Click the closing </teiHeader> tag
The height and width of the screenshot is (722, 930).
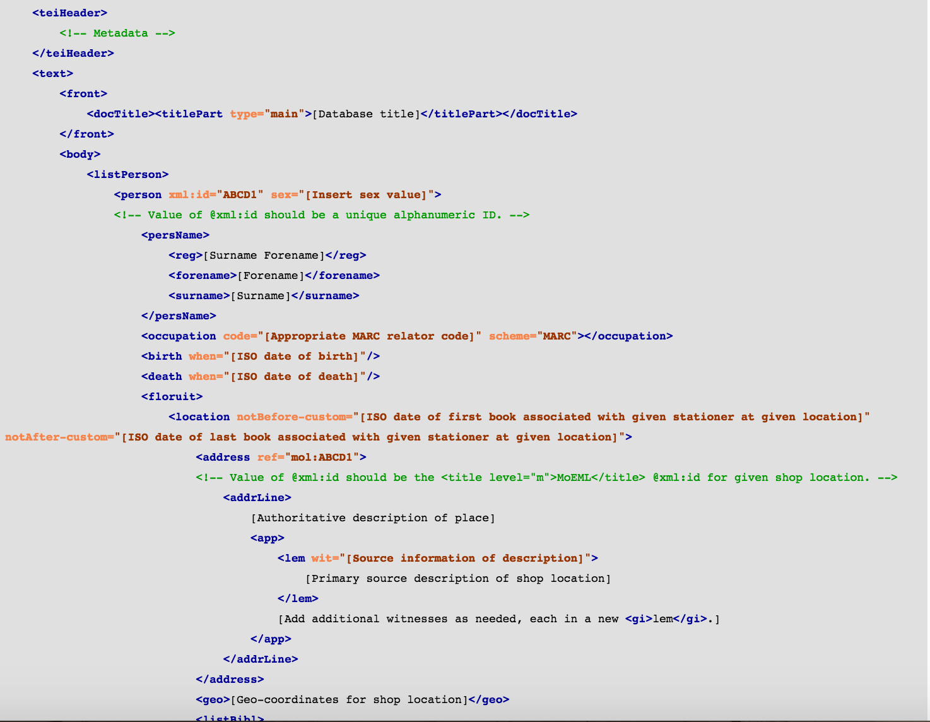(x=73, y=53)
